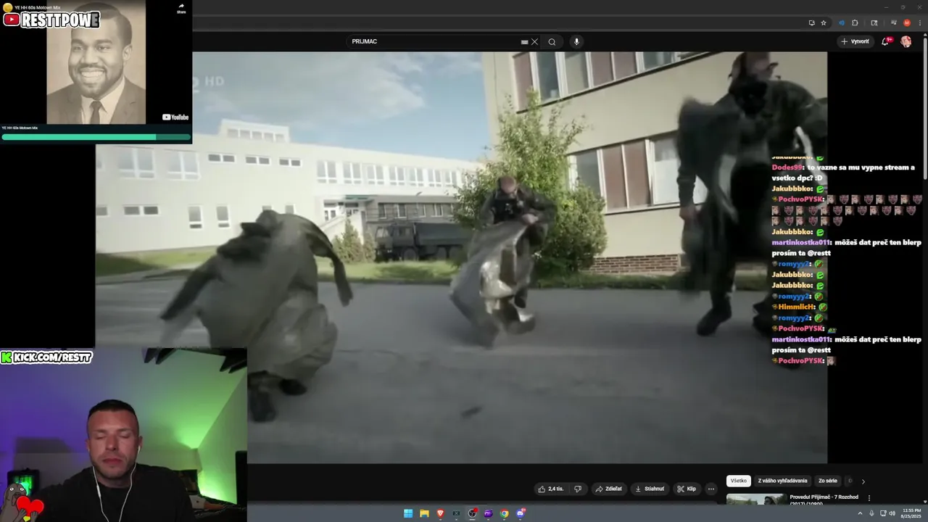928x522 pixels.
Task: Clear the PRIJMAC search text with X
Action: (x=535, y=42)
